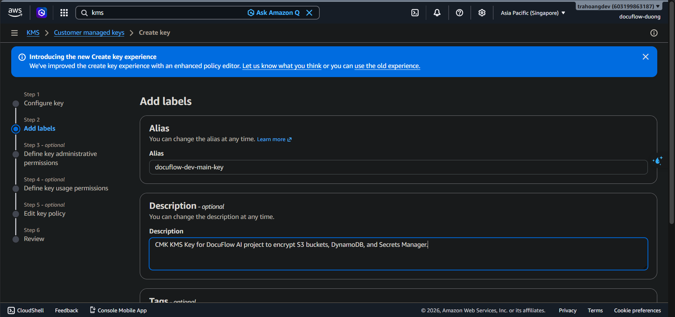Ask Amazon Q about the search
The width and height of the screenshot is (675, 317).
pyautogui.click(x=273, y=13)
